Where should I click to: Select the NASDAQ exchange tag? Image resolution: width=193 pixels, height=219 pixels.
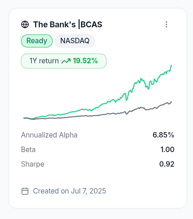pyautogui.click(x=75, y=41)
